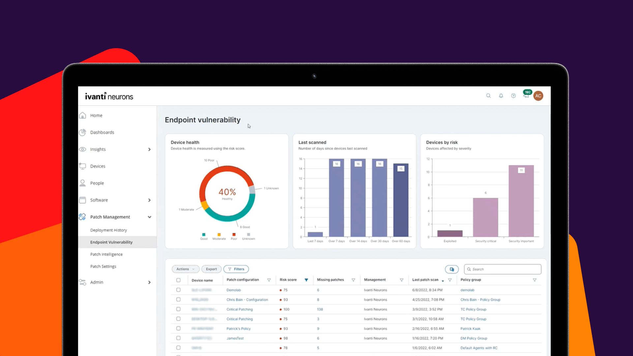Open the help question mark icon
Screen dimensions: 633x356
tap(513, 96)
